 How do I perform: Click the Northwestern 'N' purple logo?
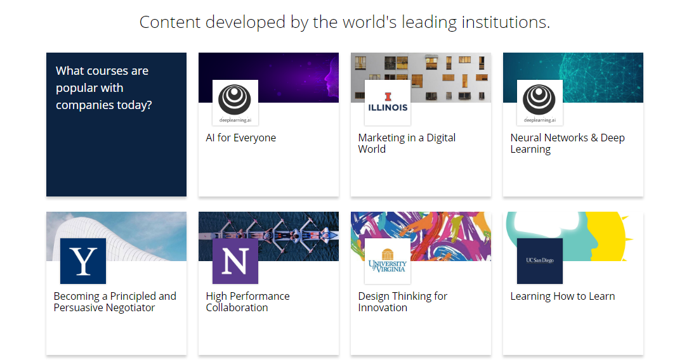pyautogui.click(x=235, y=261)
